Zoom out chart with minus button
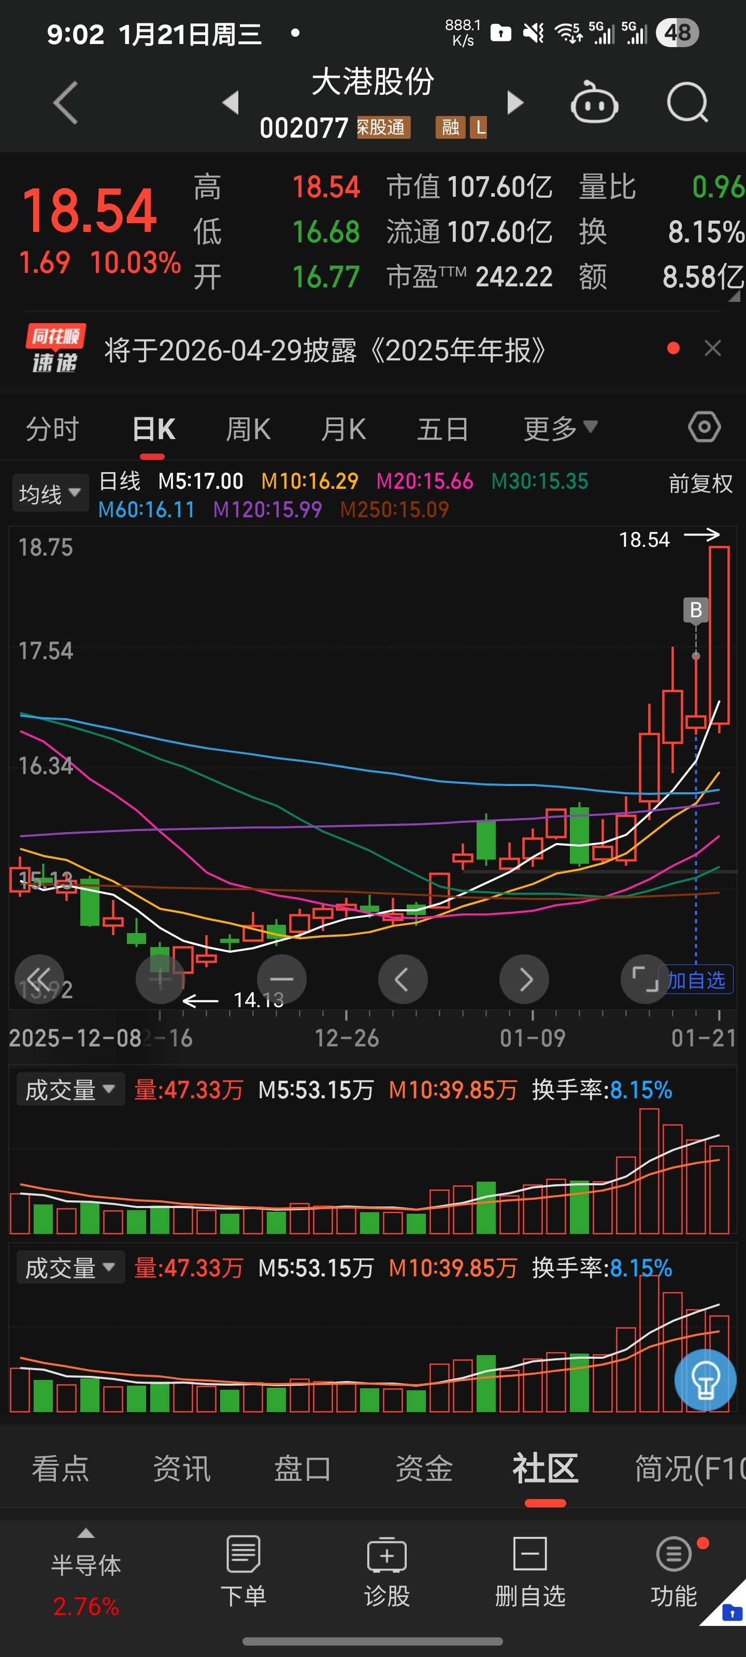 coord(281,979)
